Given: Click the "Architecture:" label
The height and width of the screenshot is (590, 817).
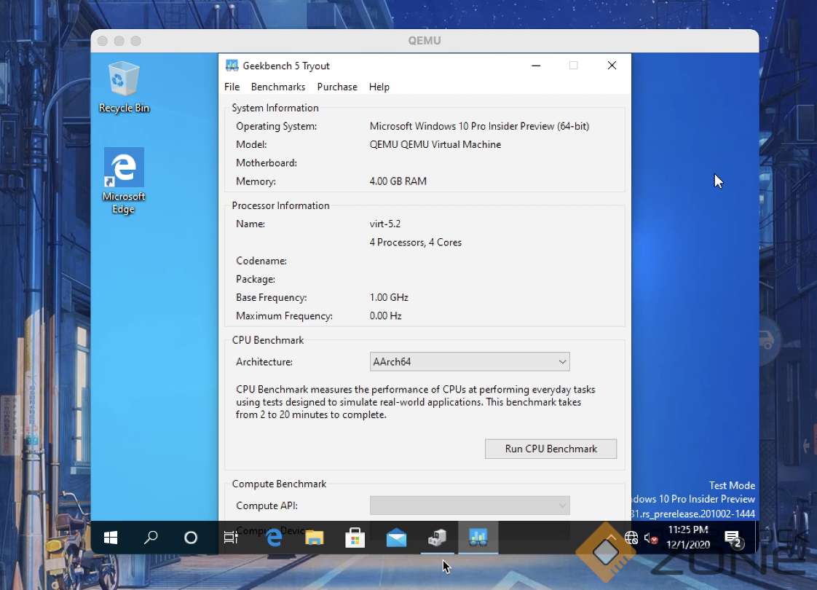Looking at the screenshot, I should pyautogui.click(x=264, y=362).
